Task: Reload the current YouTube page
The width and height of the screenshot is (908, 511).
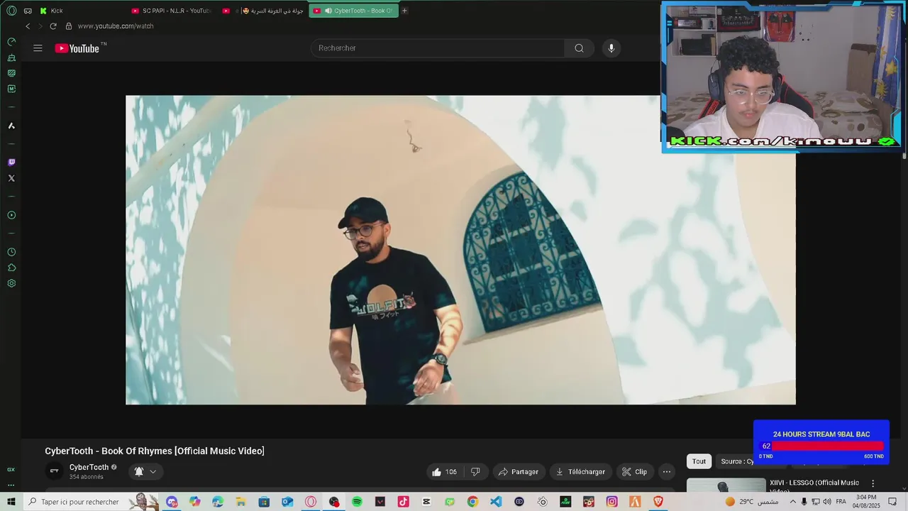Action: [52, 26]
